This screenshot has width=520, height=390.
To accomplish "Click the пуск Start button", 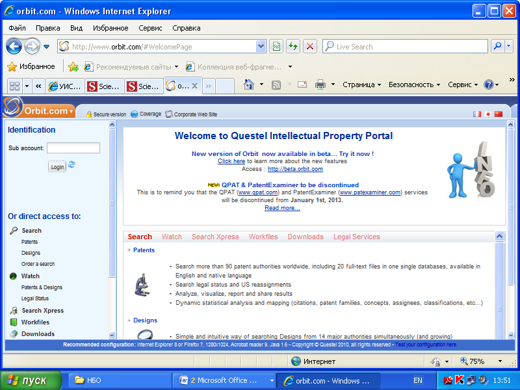I will pyautogui.click(x=31, y=380).
